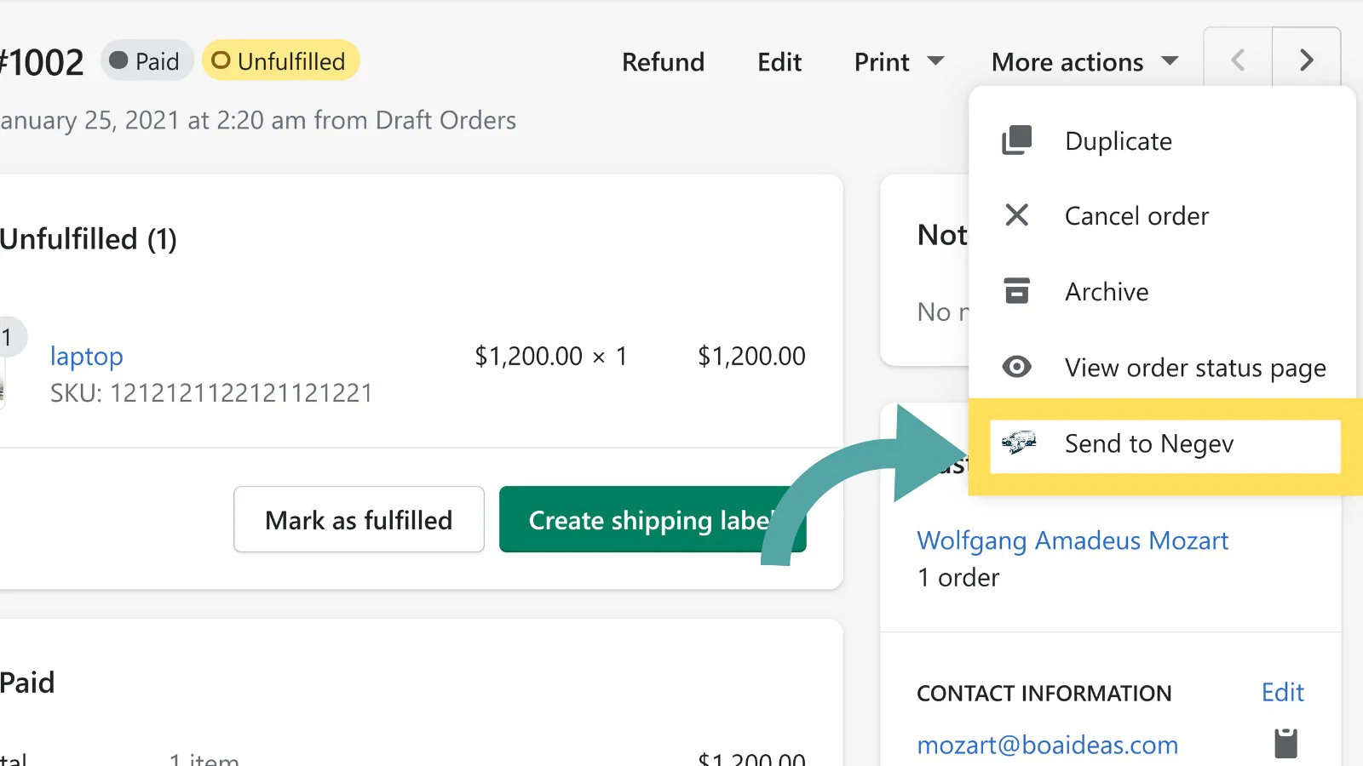The width and height of the screenshot is (1363, 766).
Task: Open the laptop product link
Action: pyautogui.click(x=87, y=356)
